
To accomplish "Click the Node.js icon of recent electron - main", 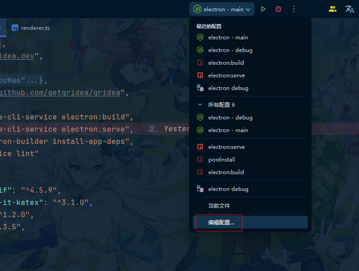I will click(200, 38).
